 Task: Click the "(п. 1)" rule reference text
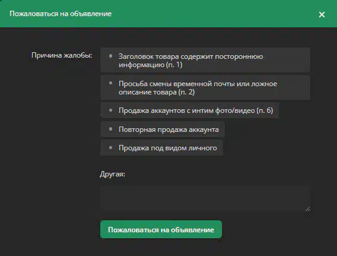click(x=174, y=65)
